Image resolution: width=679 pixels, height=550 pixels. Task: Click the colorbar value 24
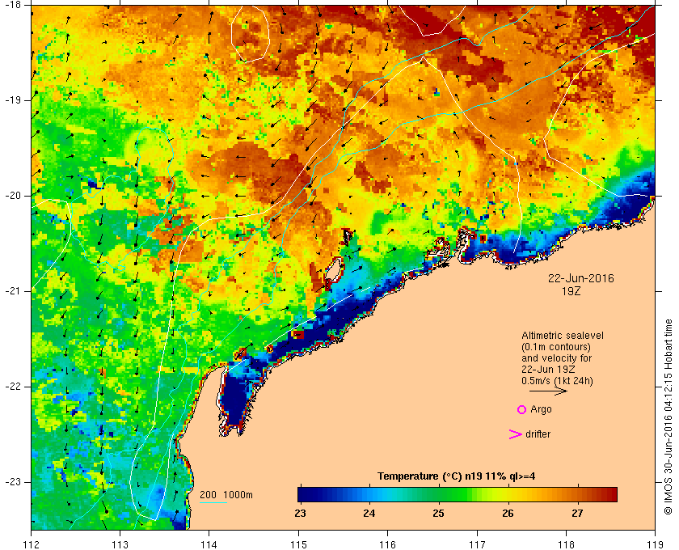pos(369,514)
